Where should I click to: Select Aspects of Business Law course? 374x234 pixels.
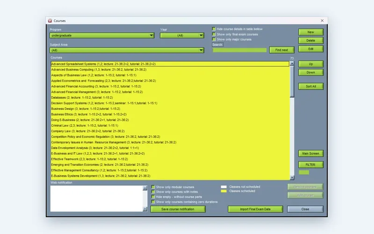point(170,75)
